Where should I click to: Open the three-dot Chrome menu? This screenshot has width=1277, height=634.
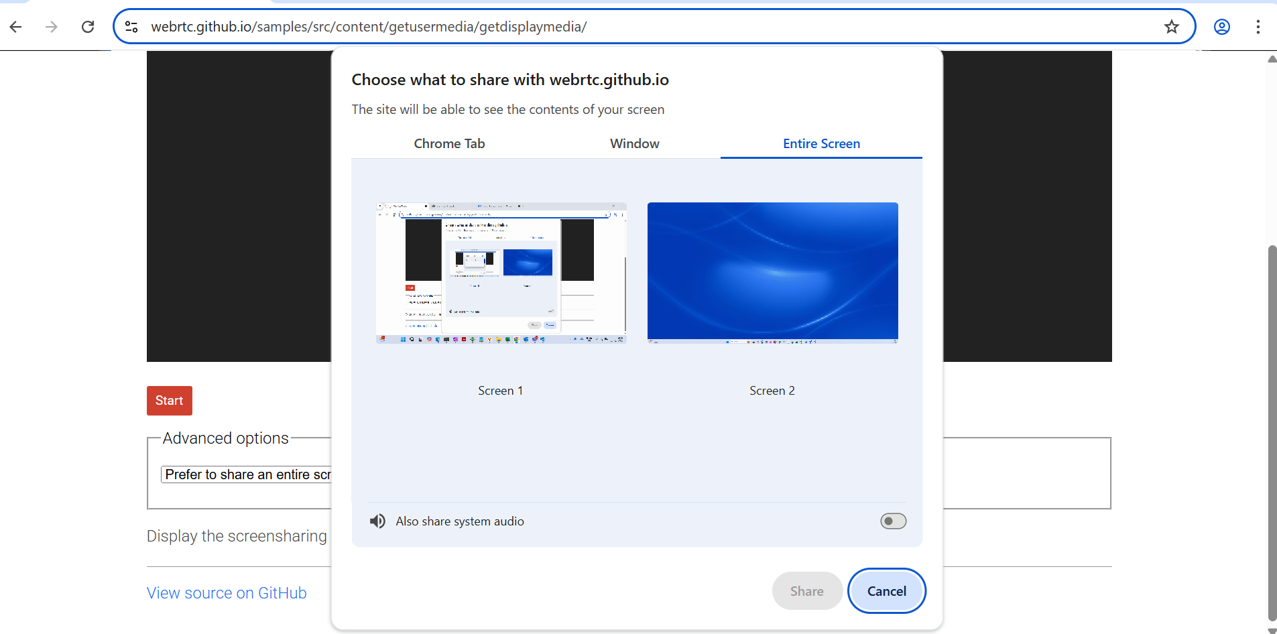tap(1259, 27)
